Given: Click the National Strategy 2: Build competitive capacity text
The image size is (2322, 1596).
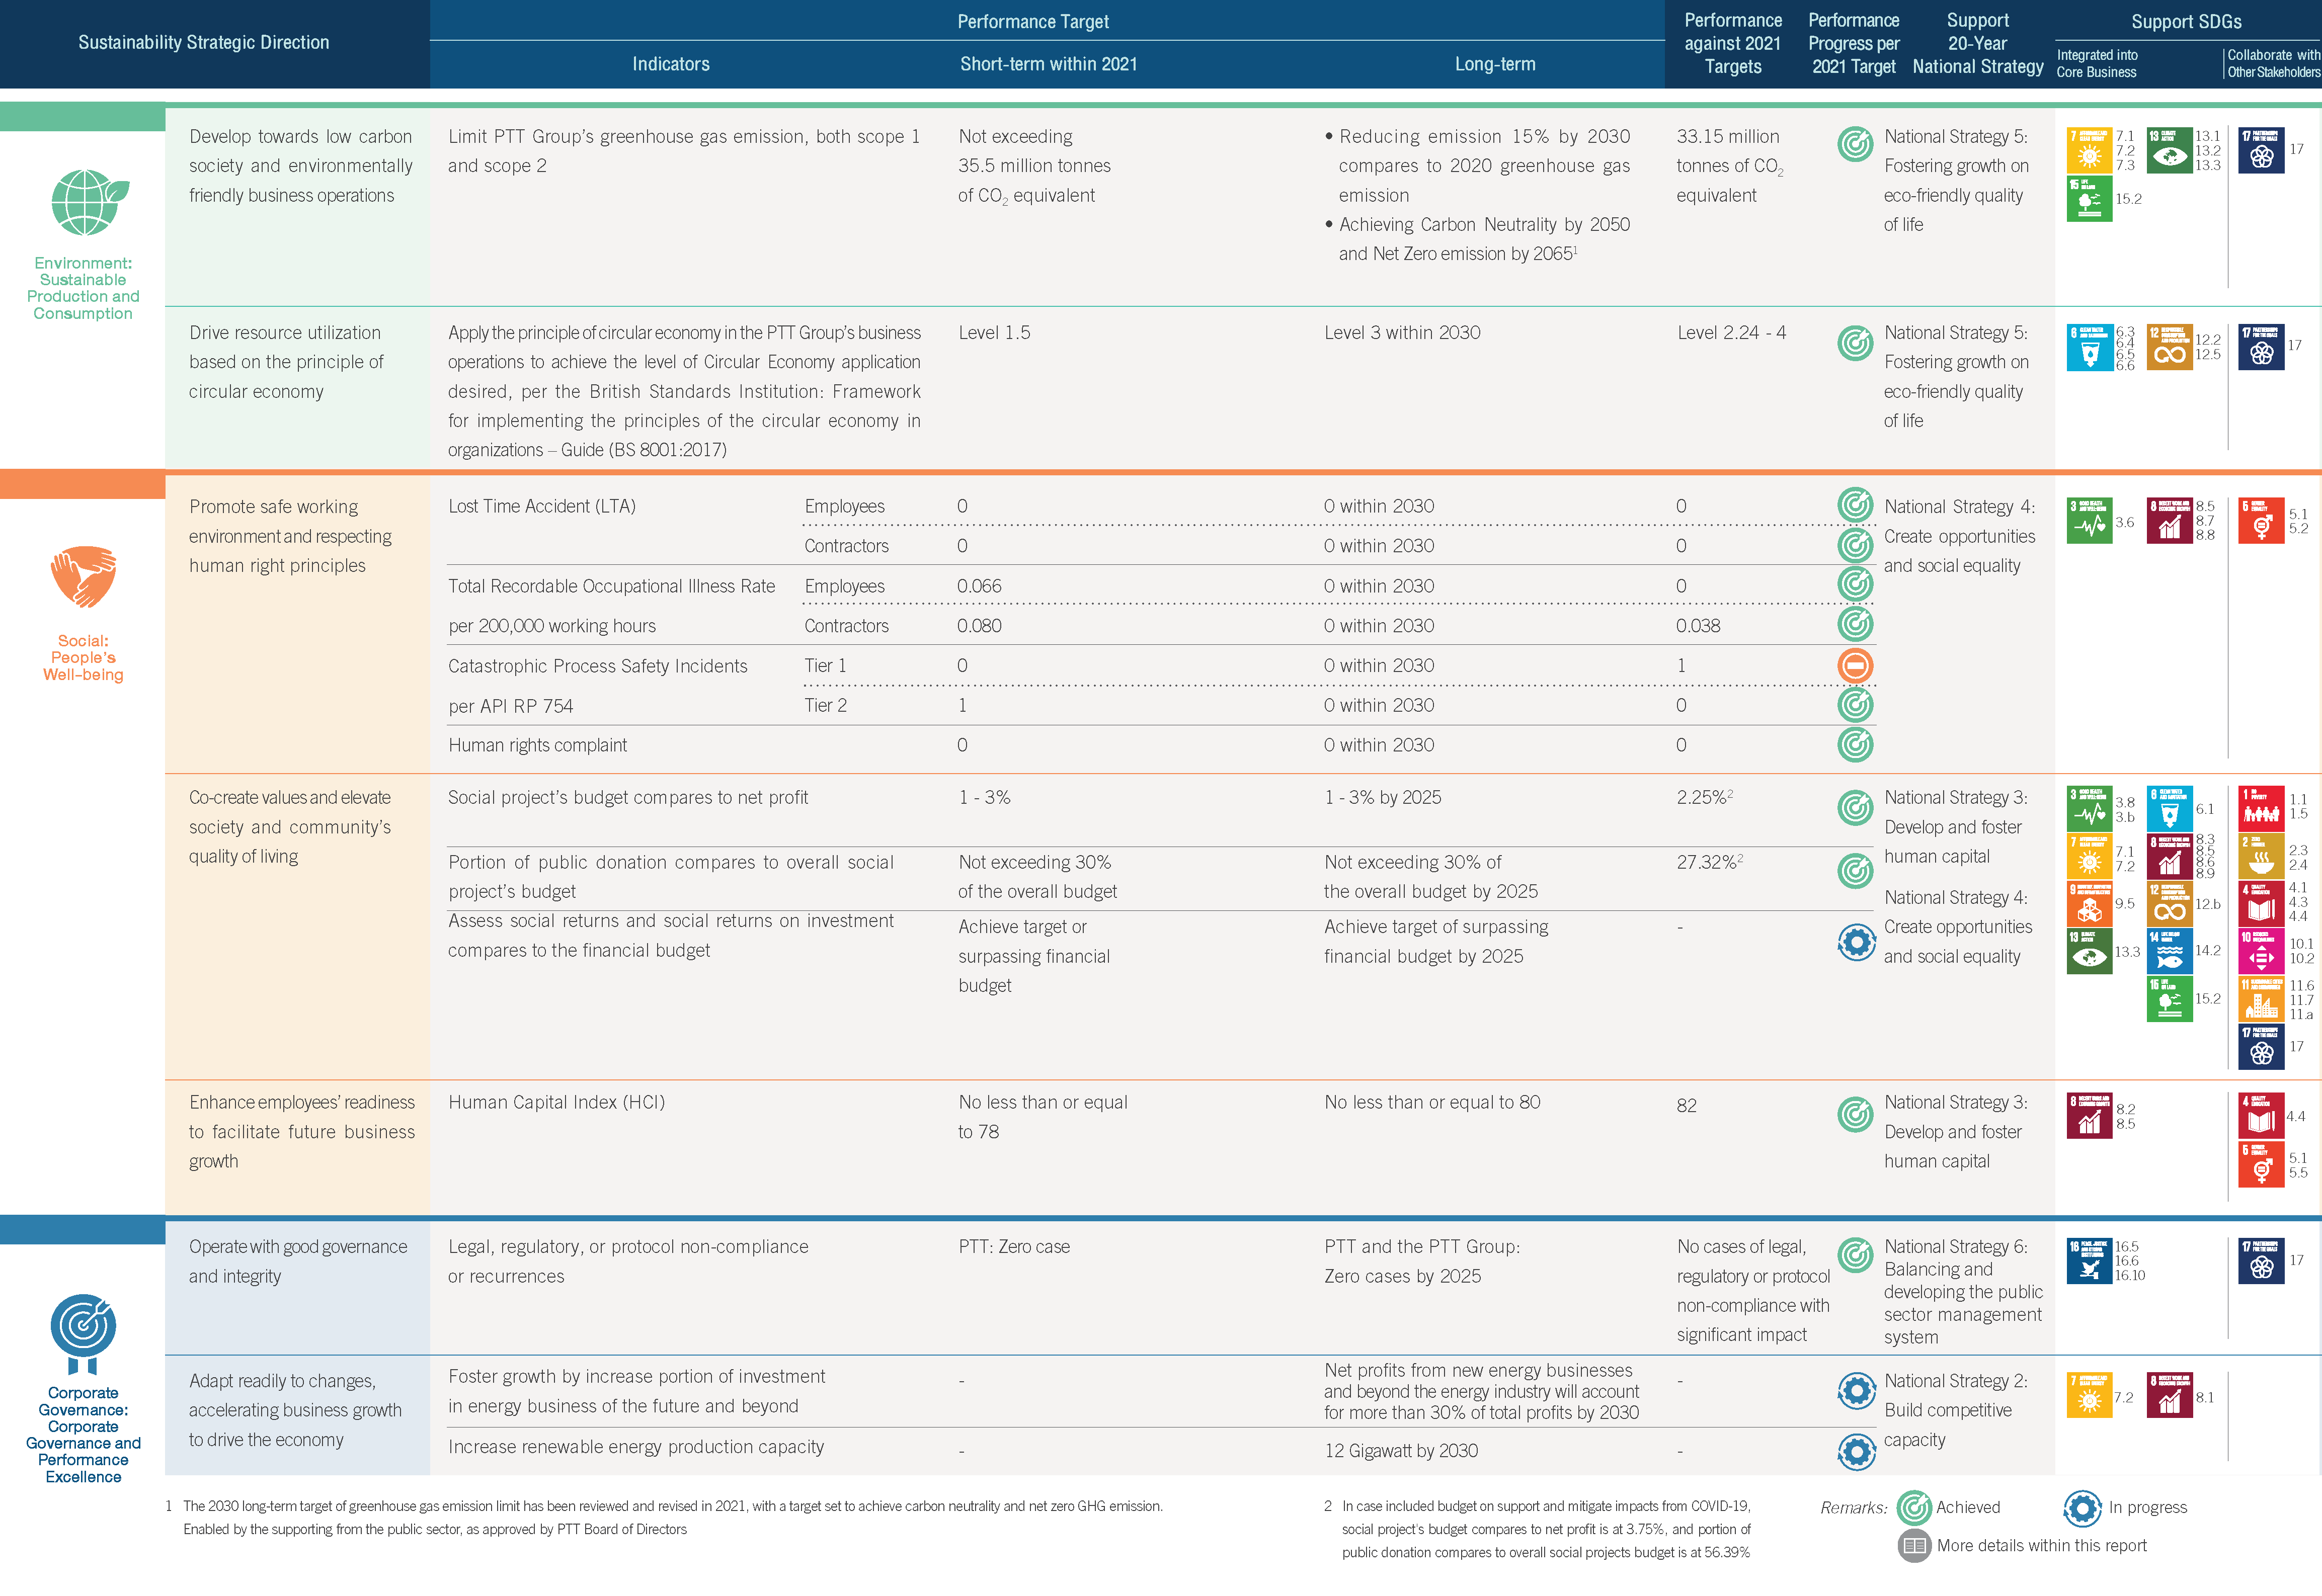Looking at the screenshot, I should (1955, 1410).
